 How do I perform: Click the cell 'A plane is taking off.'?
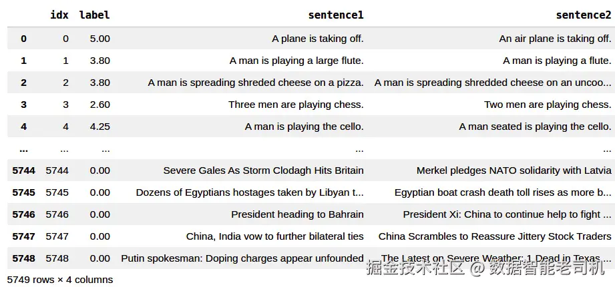click(317, 39)
